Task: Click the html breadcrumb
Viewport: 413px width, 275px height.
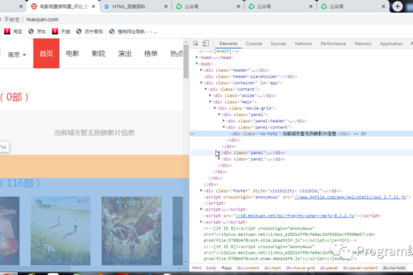Action: (x=196, y=268)
